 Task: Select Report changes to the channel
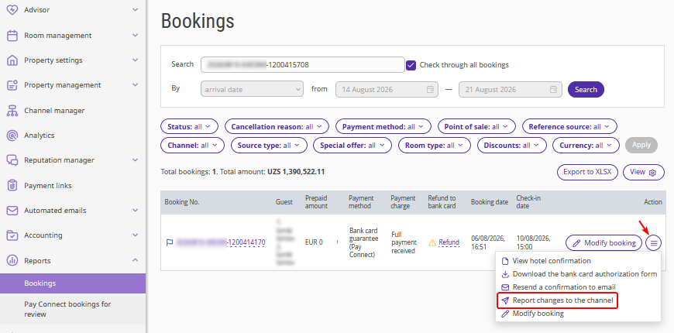point(558,300)
